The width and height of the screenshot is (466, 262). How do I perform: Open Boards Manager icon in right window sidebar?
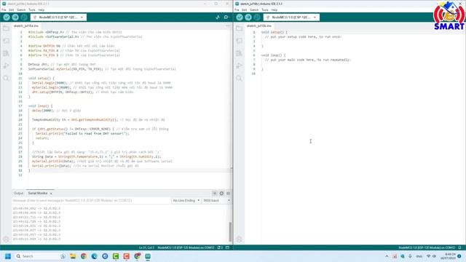point(239,41)
